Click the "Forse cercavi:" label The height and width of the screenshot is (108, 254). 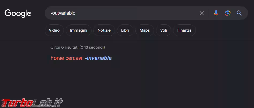67,58
